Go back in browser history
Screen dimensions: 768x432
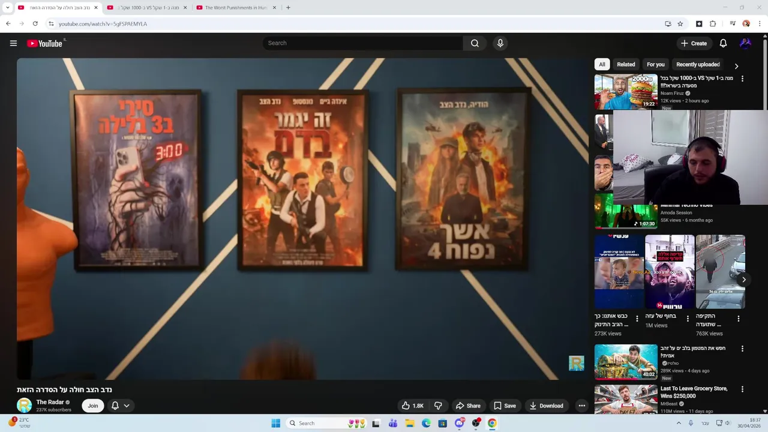8,24
